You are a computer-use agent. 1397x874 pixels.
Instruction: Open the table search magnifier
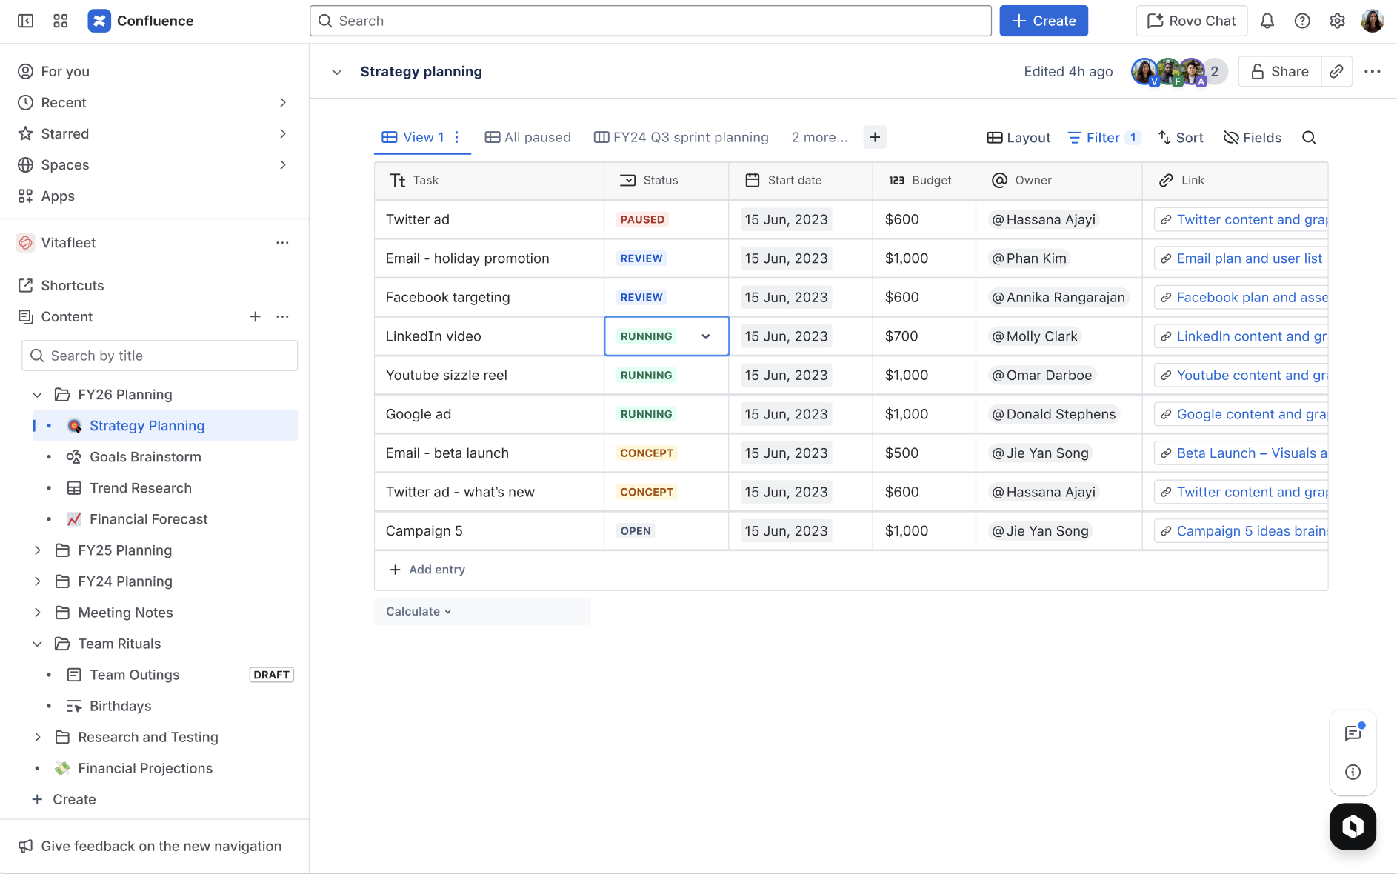click(x=1309, y=137)
